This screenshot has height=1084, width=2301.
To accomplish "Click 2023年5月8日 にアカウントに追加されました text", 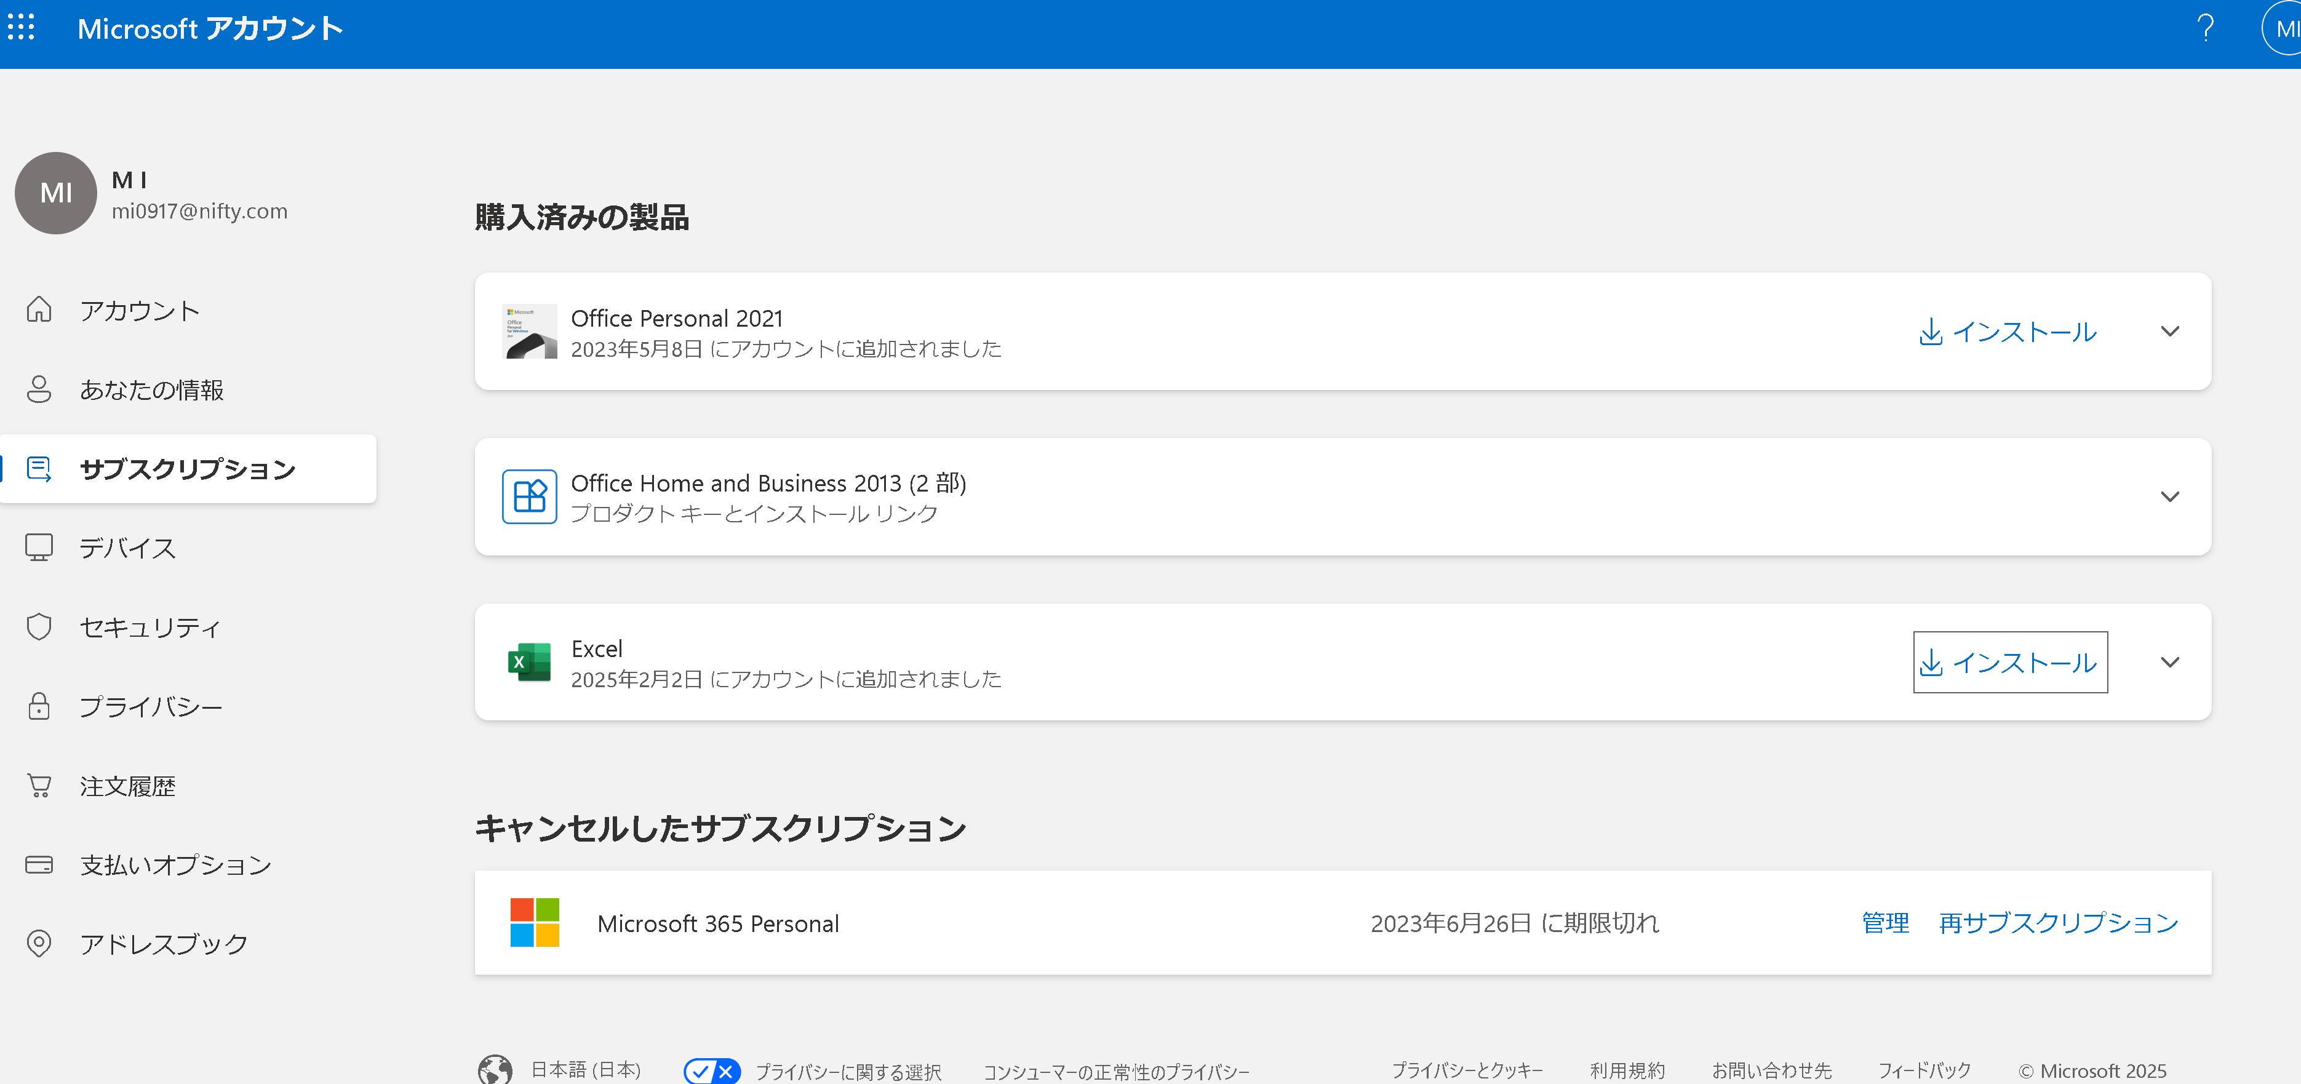I will [786, 348].
